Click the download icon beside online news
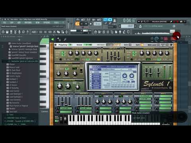191x143 pixels. pos(140,26)
